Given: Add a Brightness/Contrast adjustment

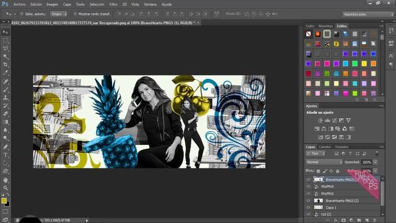Looking at the screenshot, I should [320, 120].
